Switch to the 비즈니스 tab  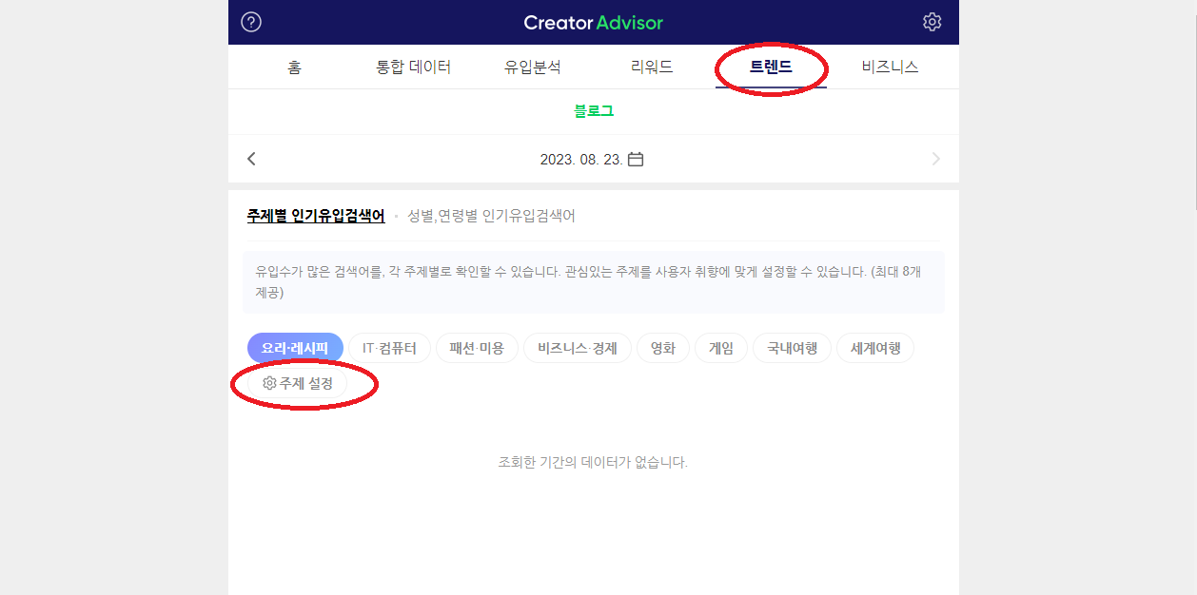point(890,67)
